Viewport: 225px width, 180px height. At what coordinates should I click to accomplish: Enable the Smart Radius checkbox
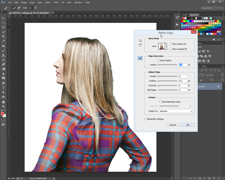click(x=158, y=60)
